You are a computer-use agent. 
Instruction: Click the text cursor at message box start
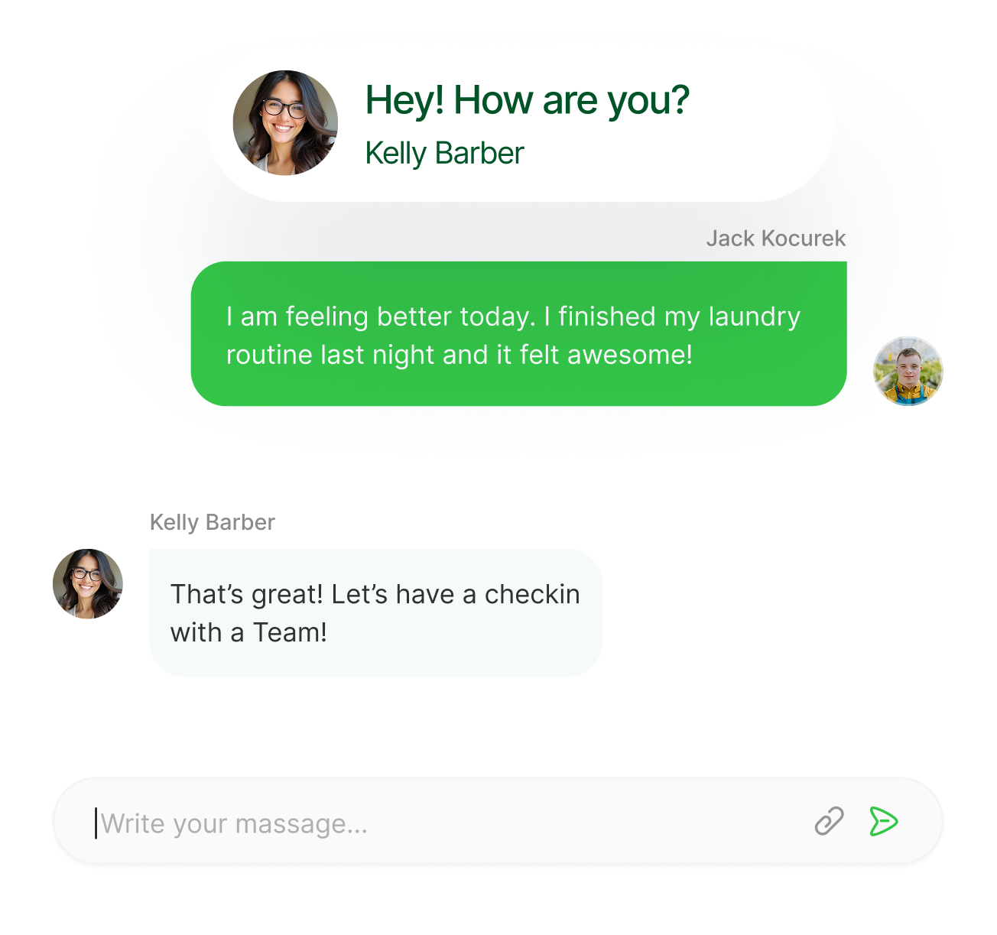pyautogui.click(x=96, y=823)
